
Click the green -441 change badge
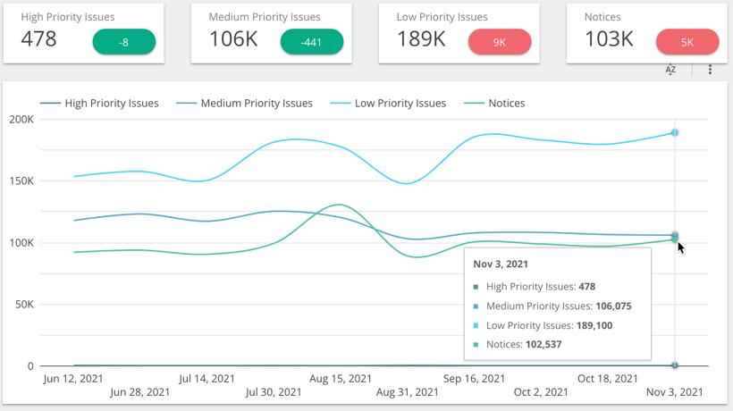tap(312, 42)
